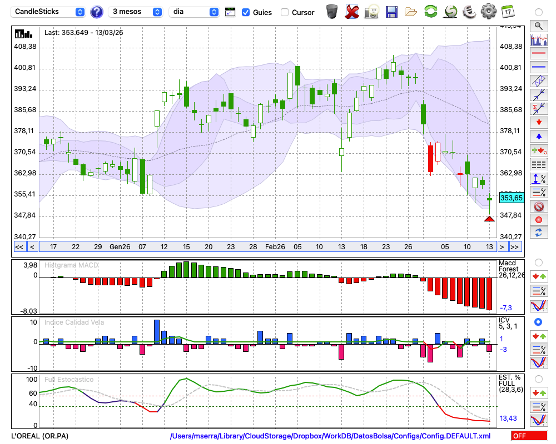Enable the Cursor checkbox

pyautogui.click(x=285, y=12)
